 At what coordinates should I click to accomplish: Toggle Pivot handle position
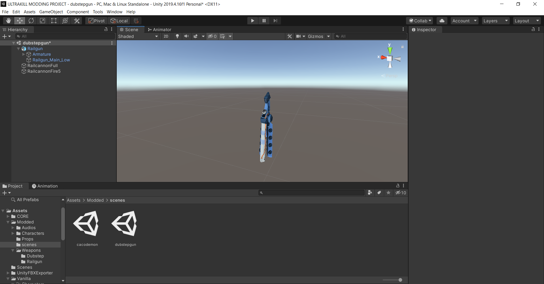[x=96, y=21]
